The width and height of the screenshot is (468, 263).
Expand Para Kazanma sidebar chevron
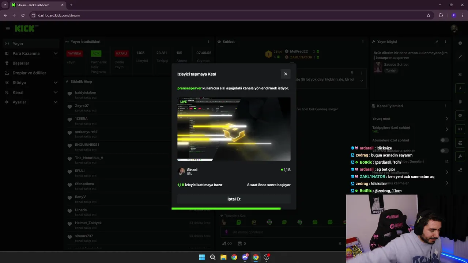[56, 53]
